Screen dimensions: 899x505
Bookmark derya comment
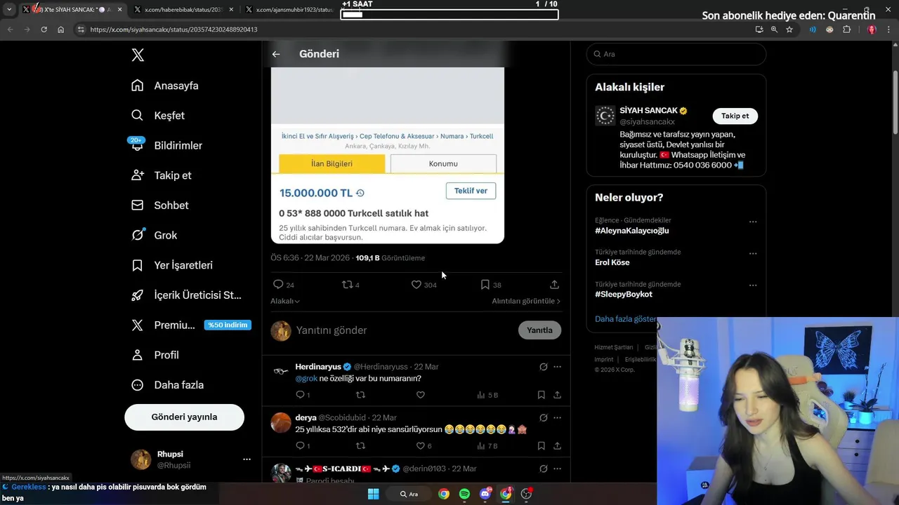[541, 445]
